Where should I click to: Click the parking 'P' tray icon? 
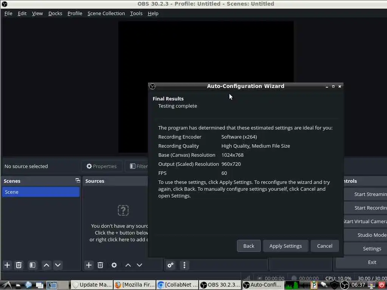314,285
